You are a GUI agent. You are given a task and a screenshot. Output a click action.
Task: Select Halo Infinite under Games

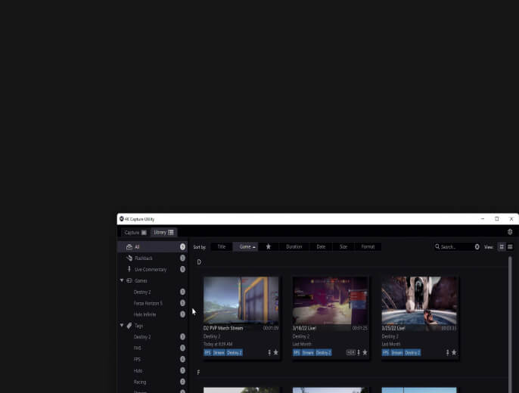click(153, 314)
